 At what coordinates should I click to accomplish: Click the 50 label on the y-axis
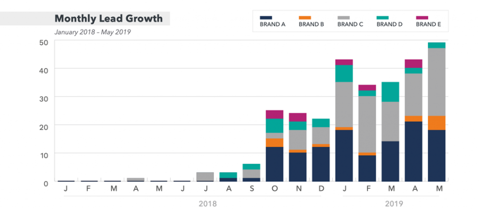click(44, 43)
